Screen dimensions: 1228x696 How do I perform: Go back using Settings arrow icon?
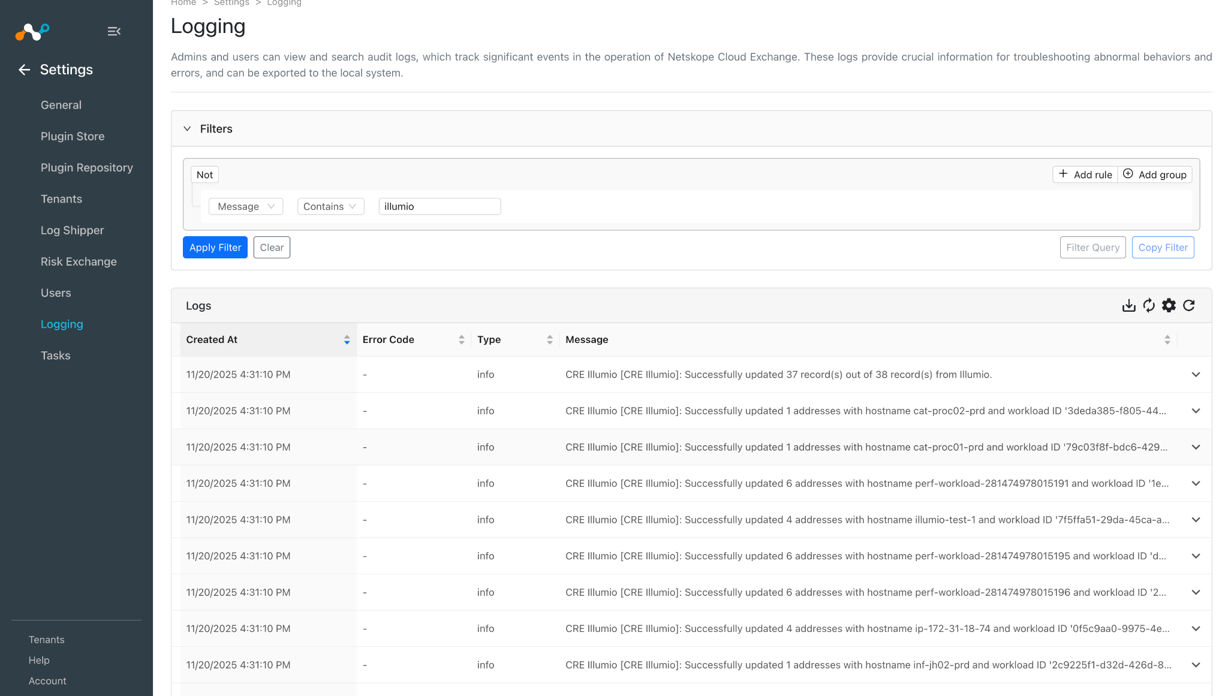[24, 70]
